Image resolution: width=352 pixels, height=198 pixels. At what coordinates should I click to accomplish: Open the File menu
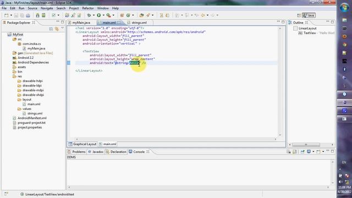pyautogui.click(x=4, y=8)
